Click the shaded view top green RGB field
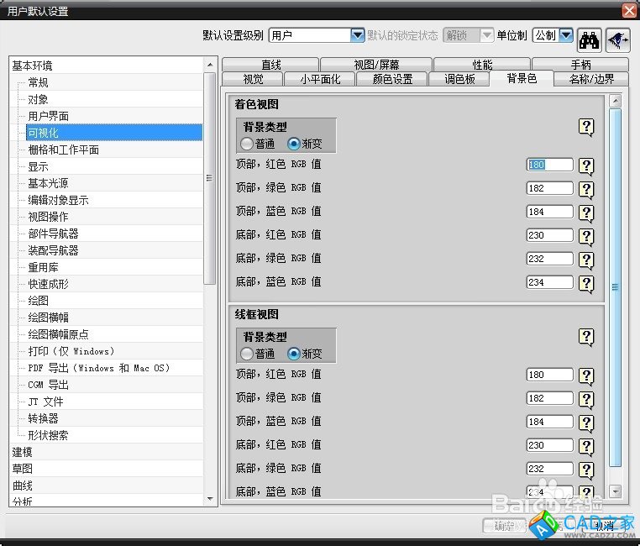This screenshot has width=640, height=546. coord(549,189)
